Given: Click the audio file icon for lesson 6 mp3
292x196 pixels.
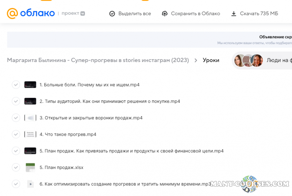Looking at the screenshot, I should [30, 184].
